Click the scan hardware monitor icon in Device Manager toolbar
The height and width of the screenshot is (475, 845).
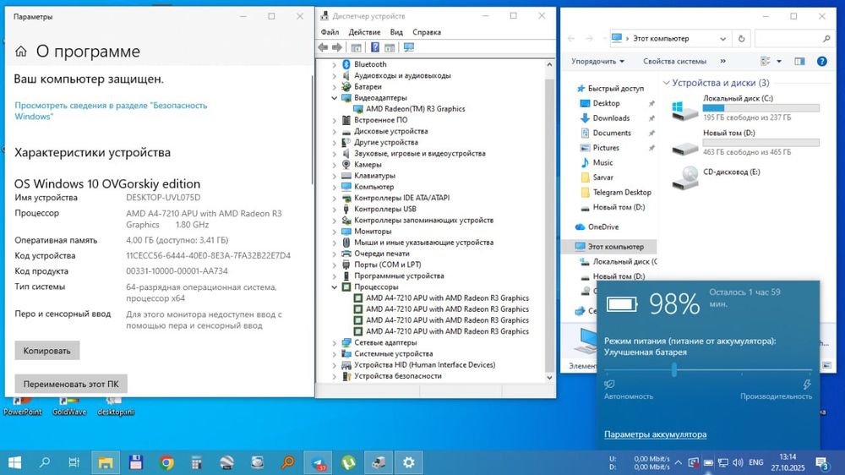click(408, 47)
